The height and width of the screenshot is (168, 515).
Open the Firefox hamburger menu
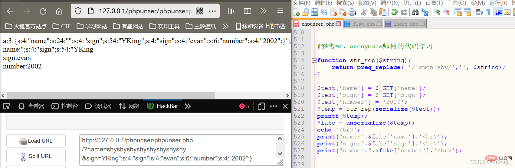(x=280, y=11)
